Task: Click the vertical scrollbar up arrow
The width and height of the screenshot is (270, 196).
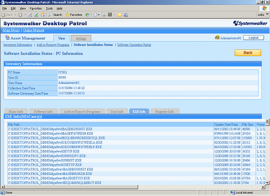Action: pyautogui.click(x=267, y=121)
